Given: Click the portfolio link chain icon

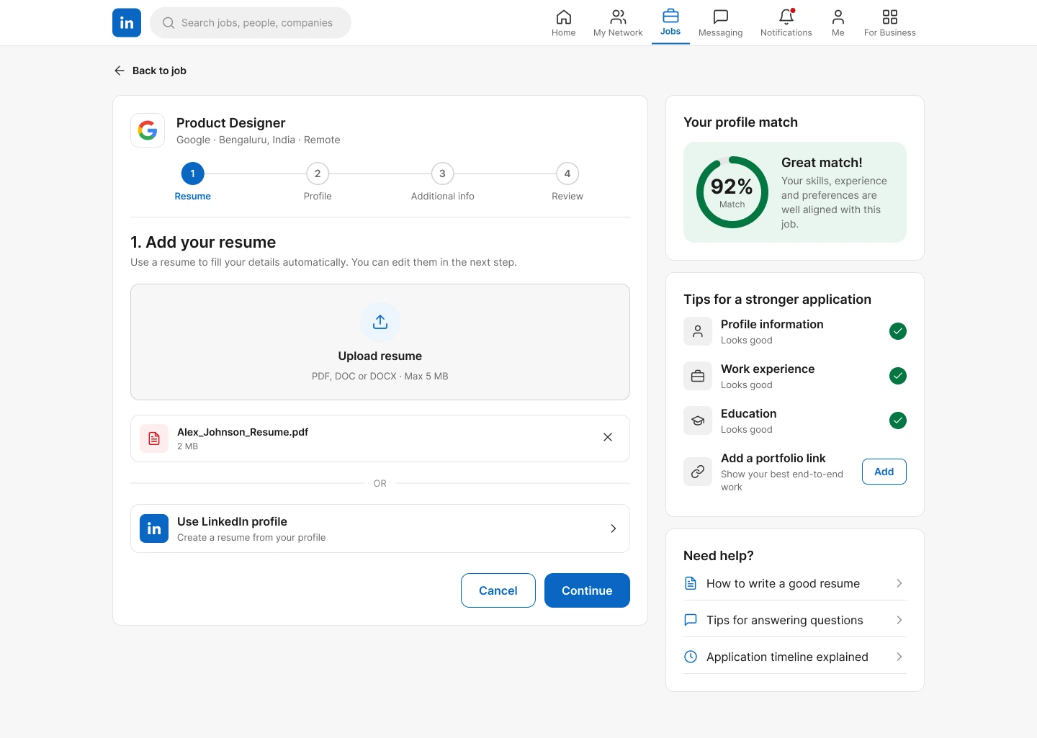Looking at the screenshot, I should (x=698, y=472).
